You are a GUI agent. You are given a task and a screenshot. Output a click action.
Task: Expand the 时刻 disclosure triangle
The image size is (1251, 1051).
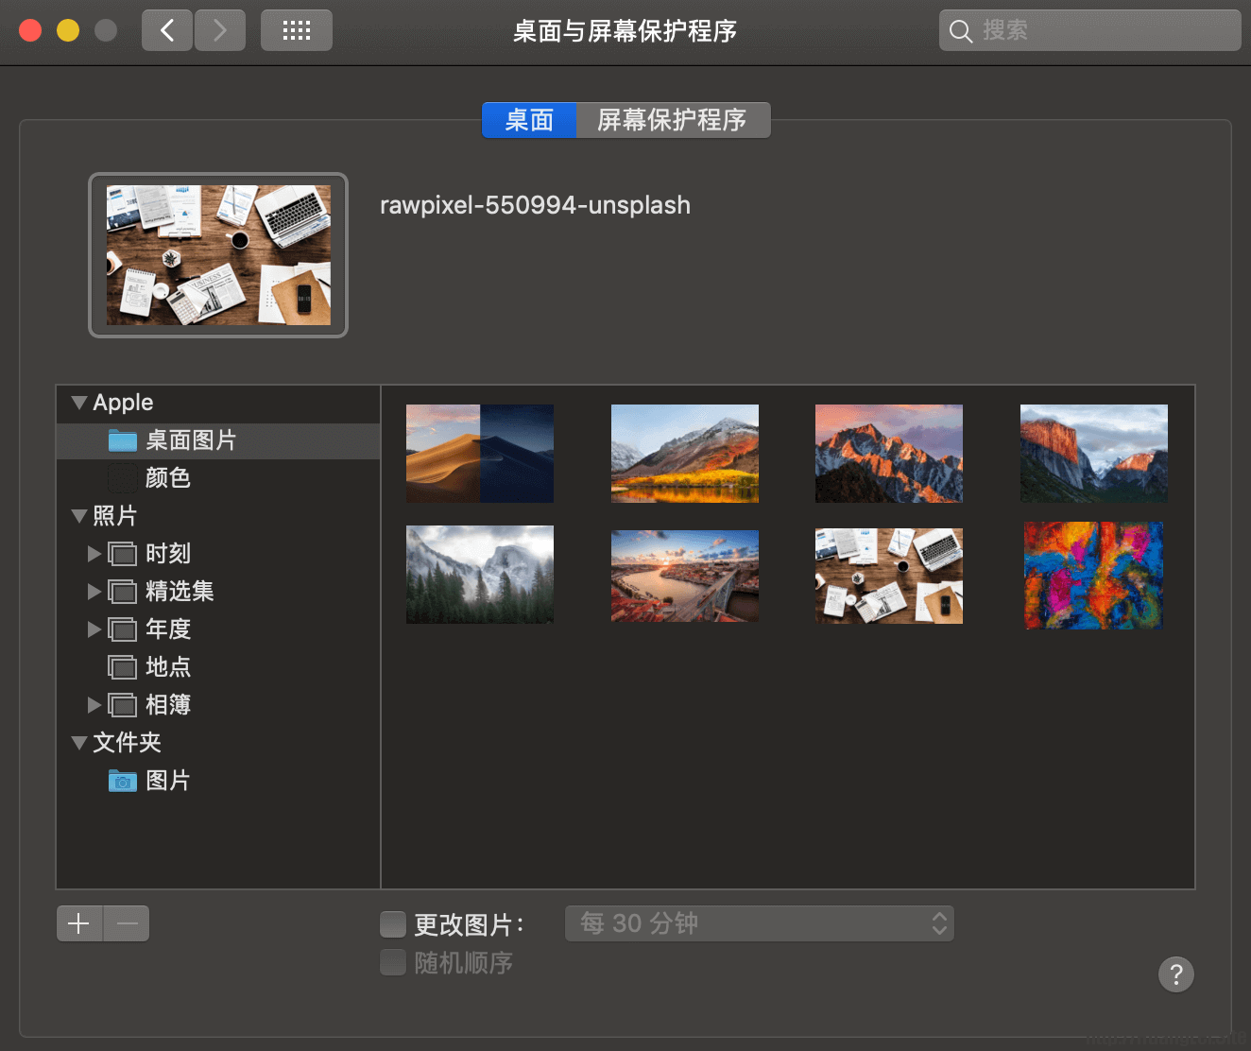coord(94,554)
